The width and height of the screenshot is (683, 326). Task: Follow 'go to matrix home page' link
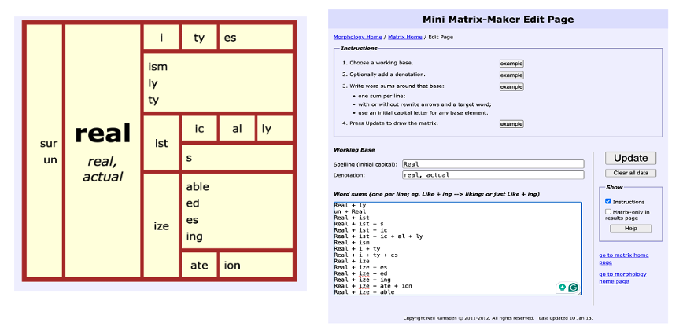(624, 258)
